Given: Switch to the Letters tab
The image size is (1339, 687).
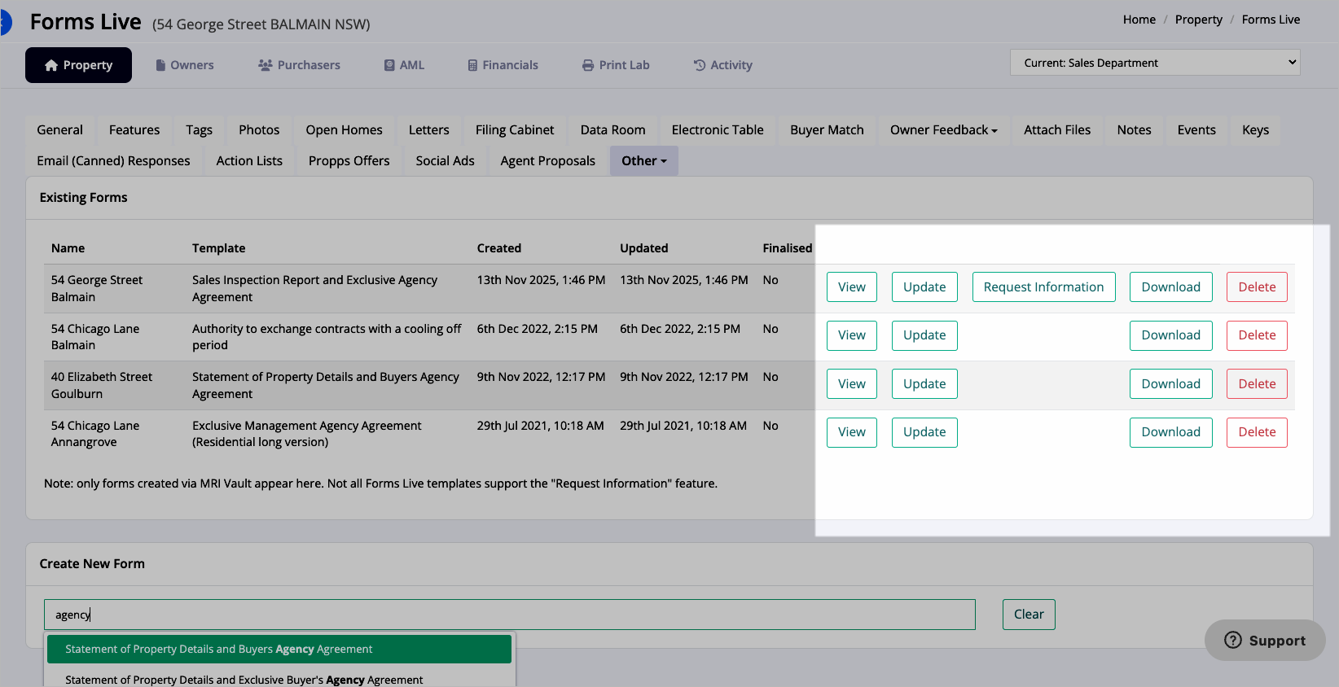Looking at the screenshot, I should [428, 130].
